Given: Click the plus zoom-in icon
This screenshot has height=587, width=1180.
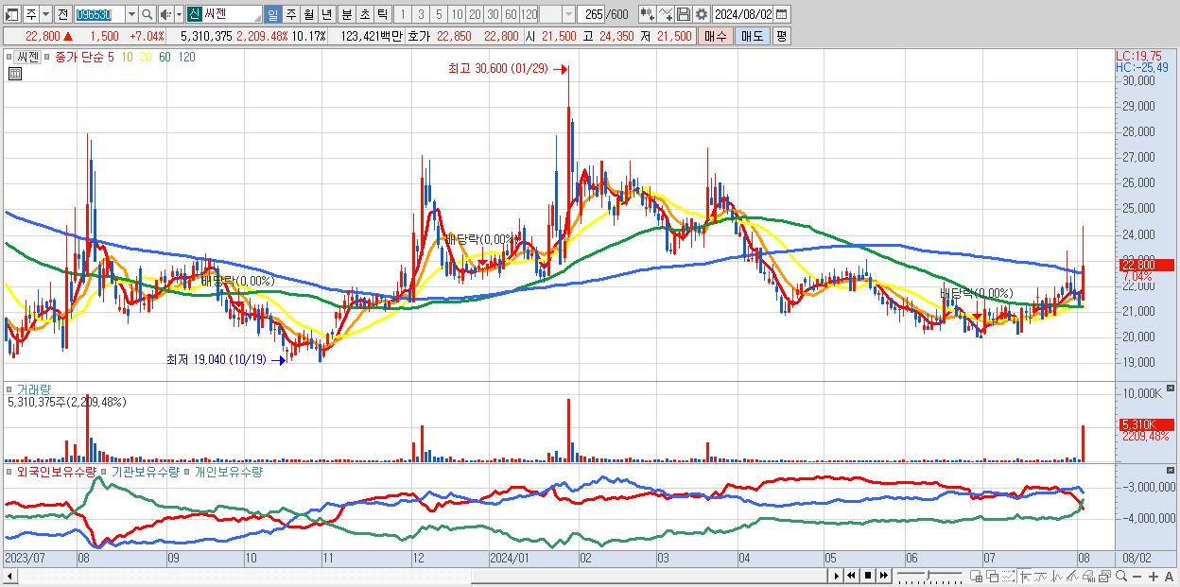Looking at the screenshot, I should pyautogui.click(x=1154, y=576).
